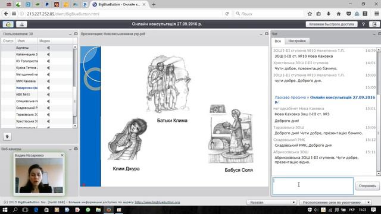381x214 pixels.
Task: Minimize the presentation panel
Action: (261, 34)
